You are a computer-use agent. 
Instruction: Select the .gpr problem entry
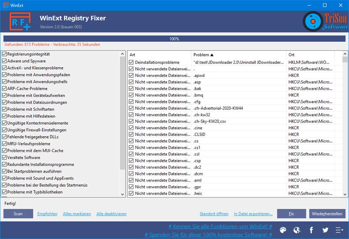coord(197,187)
